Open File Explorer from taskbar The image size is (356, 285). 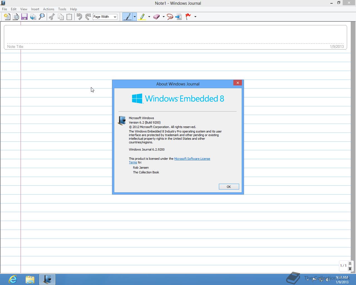30,279
